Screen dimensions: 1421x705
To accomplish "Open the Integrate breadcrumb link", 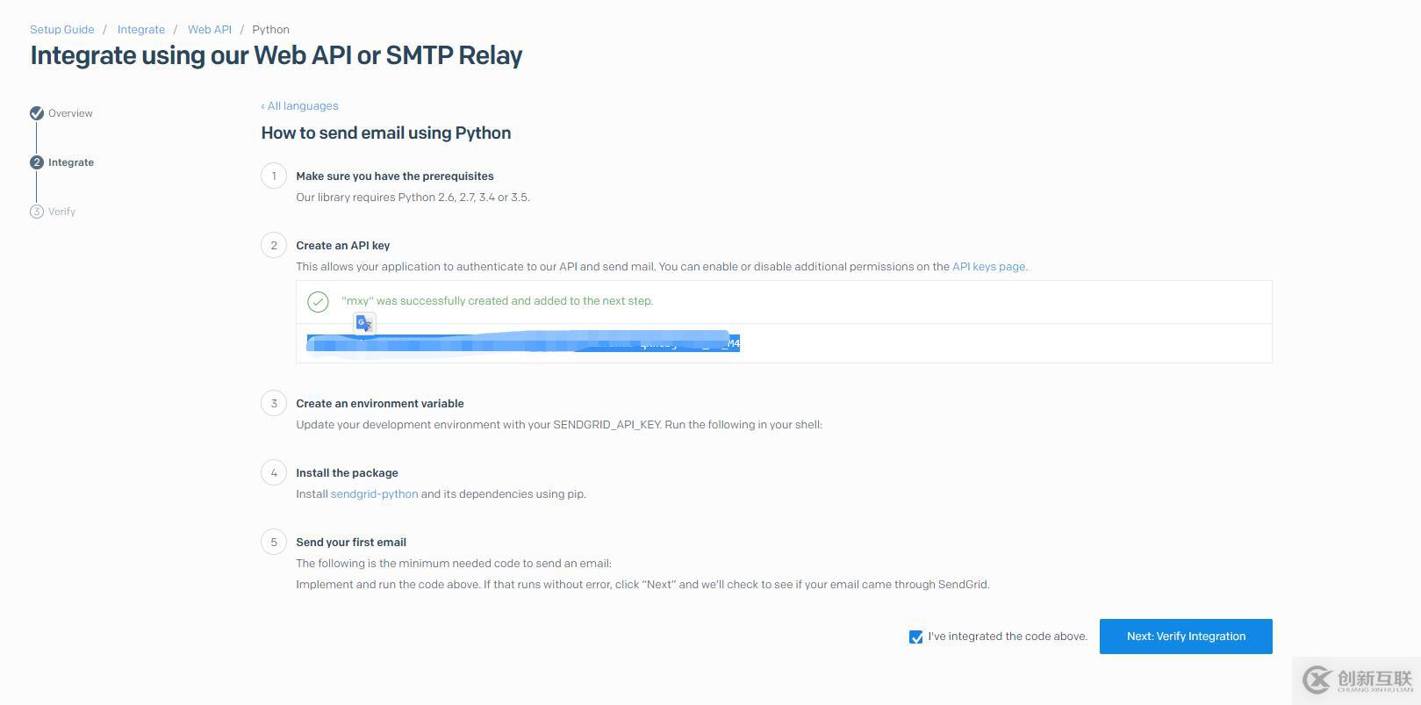I will click(141, 30).
